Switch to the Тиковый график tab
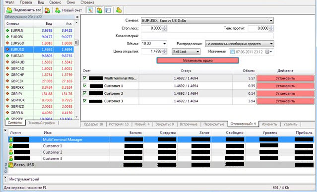The width and height of the screenshot is (317, 192). pos(42,123)
